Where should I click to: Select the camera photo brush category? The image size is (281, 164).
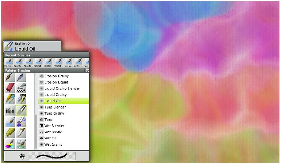[10, 111]
